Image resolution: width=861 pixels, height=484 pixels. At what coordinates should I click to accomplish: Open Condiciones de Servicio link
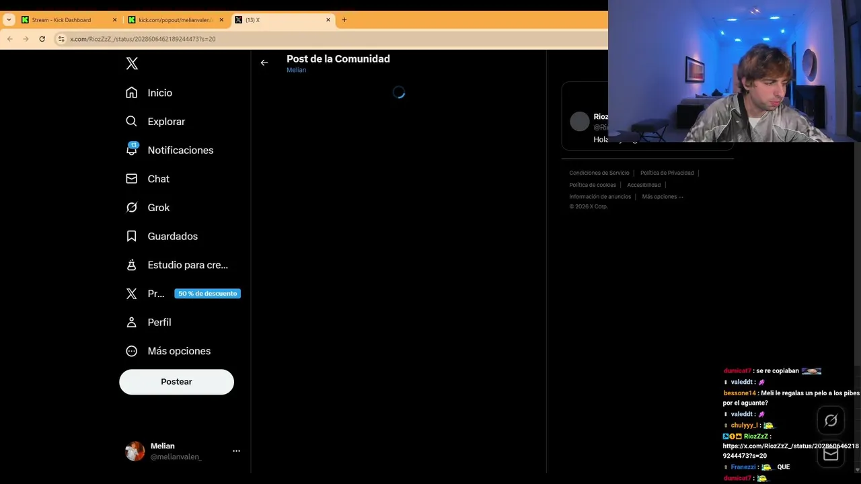(x=599, y=173)
